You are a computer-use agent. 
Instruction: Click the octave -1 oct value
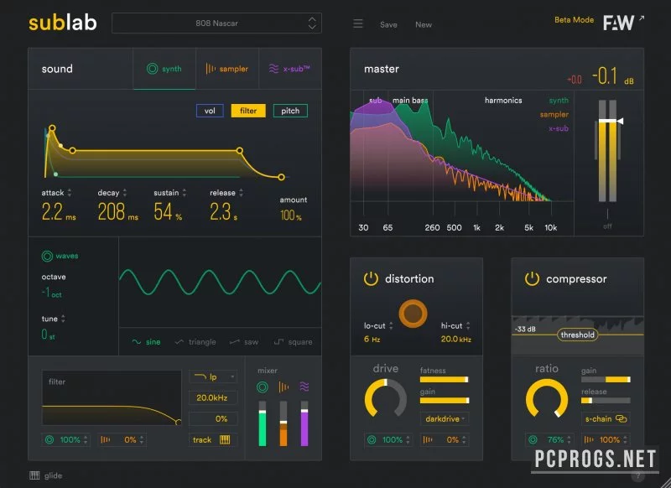coord(52,293)
